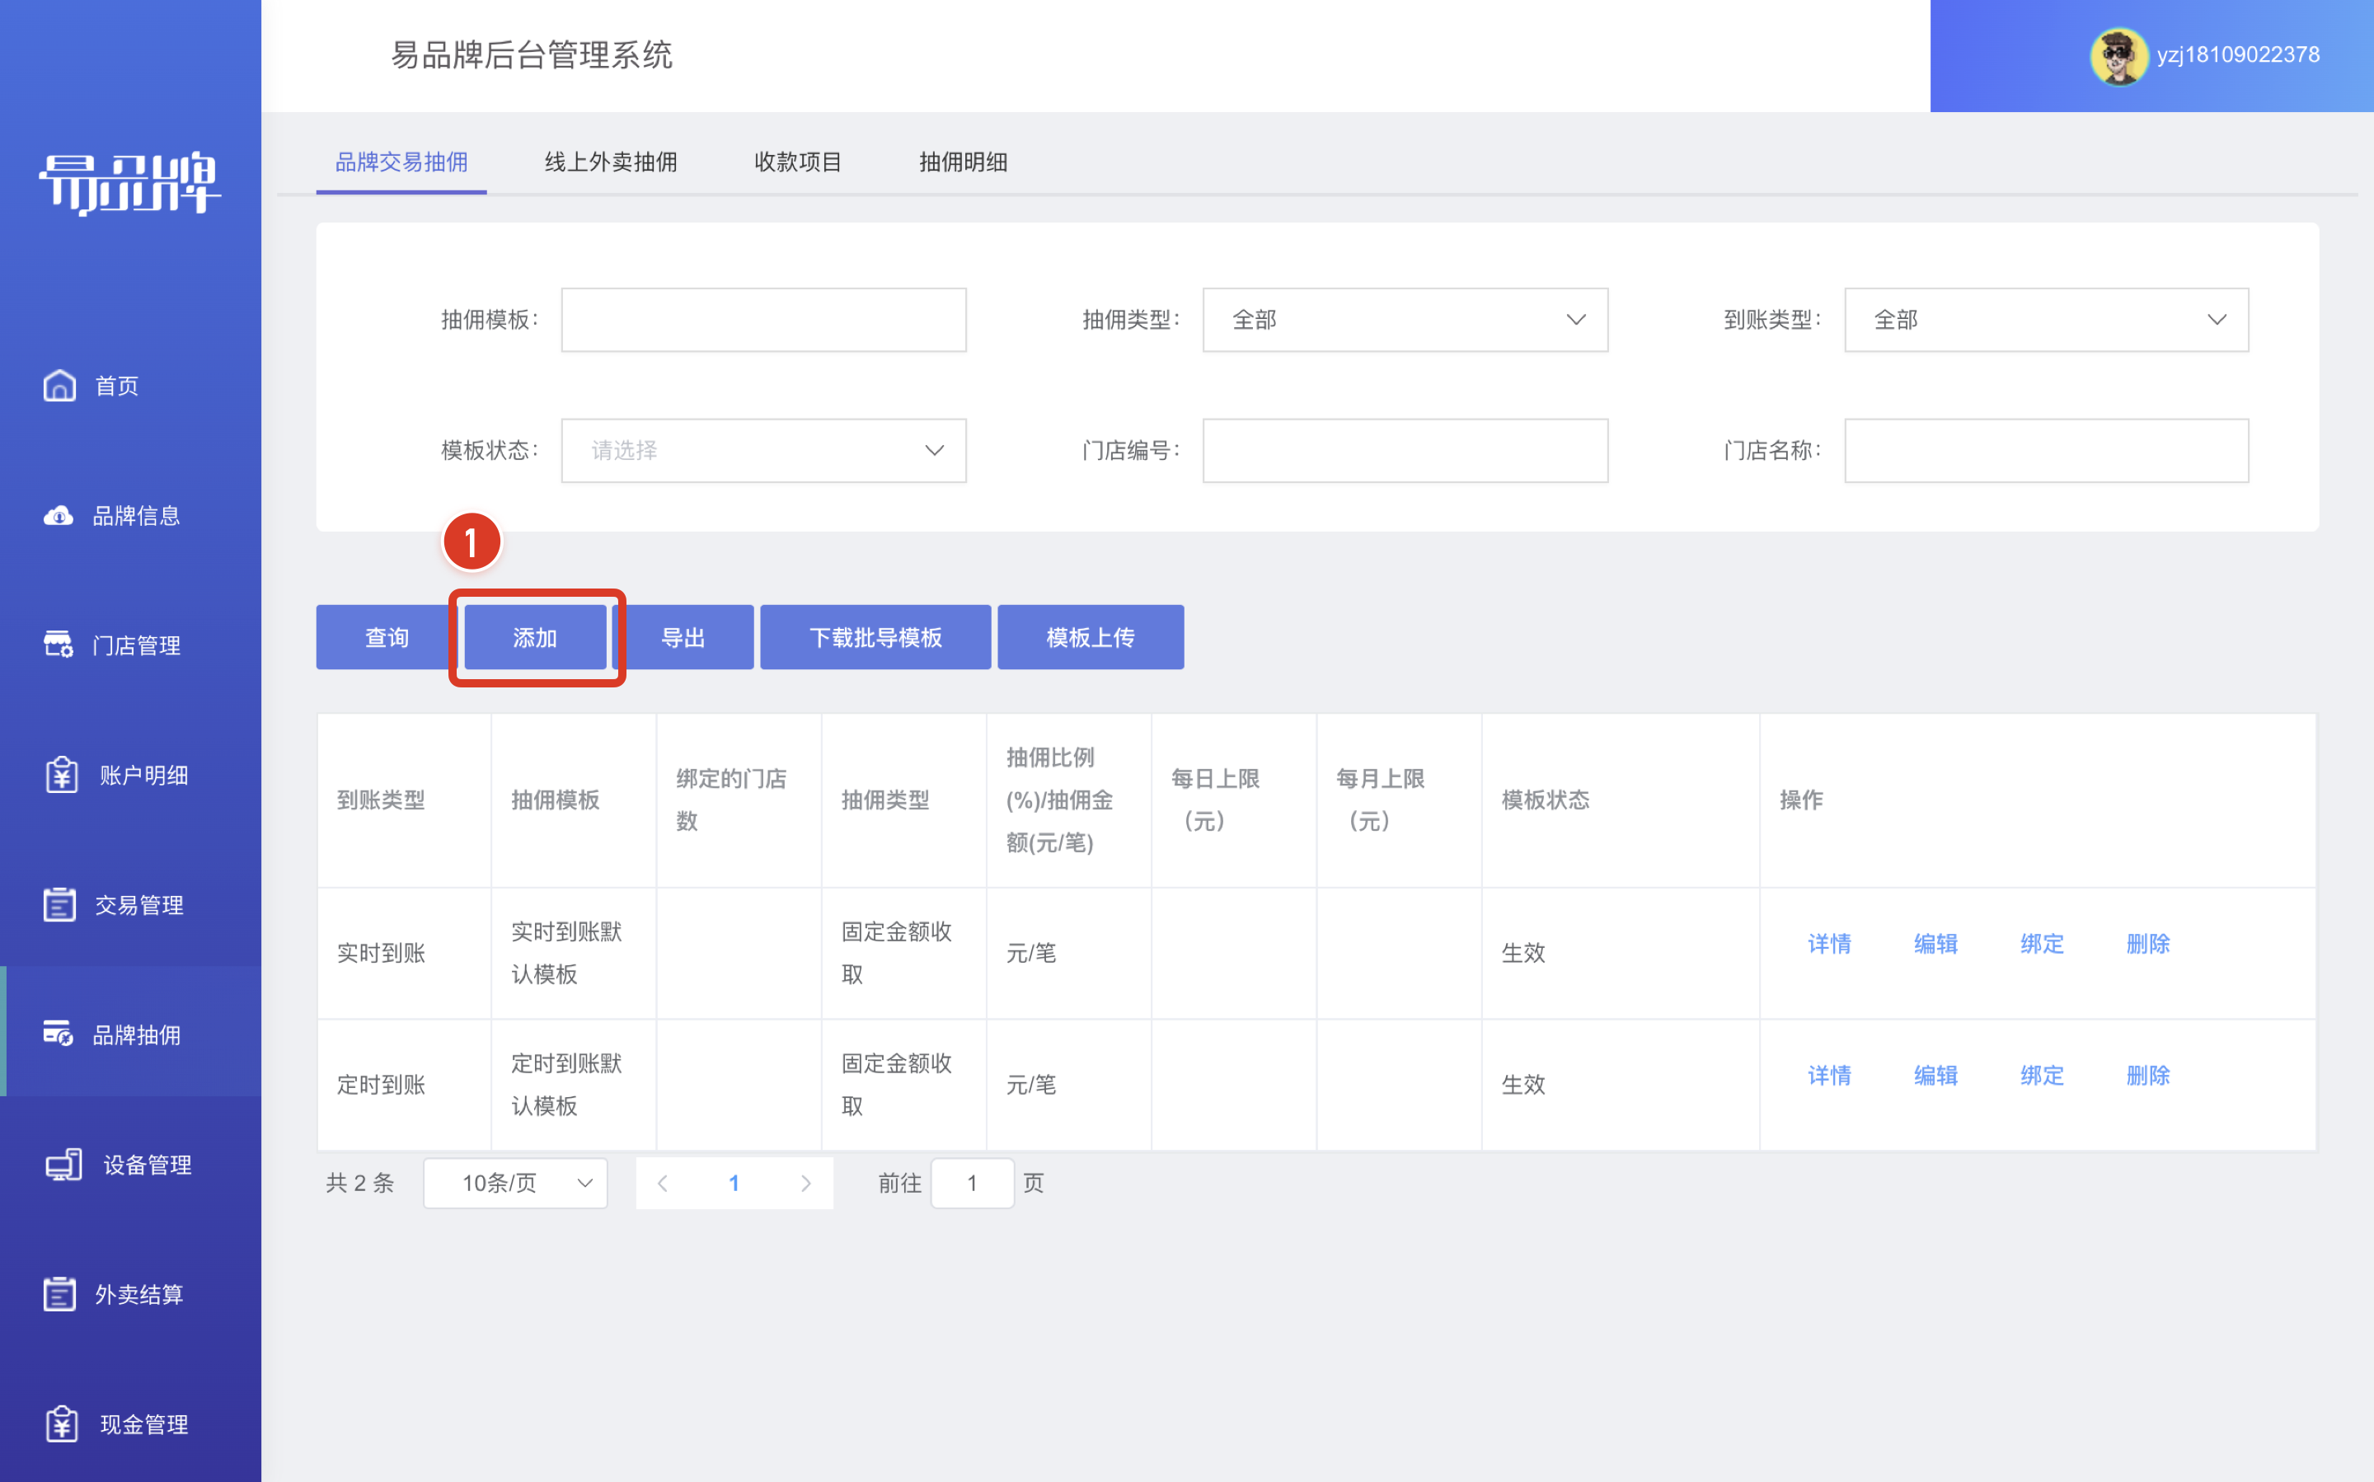The image size is (2374, 1482).
Task: Select the 门店管理 store icon
Action: (59, 645)
